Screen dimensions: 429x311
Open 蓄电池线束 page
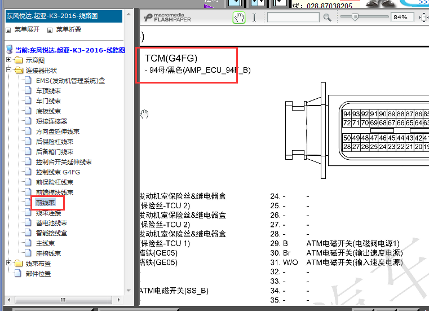[x=51, y=223]
